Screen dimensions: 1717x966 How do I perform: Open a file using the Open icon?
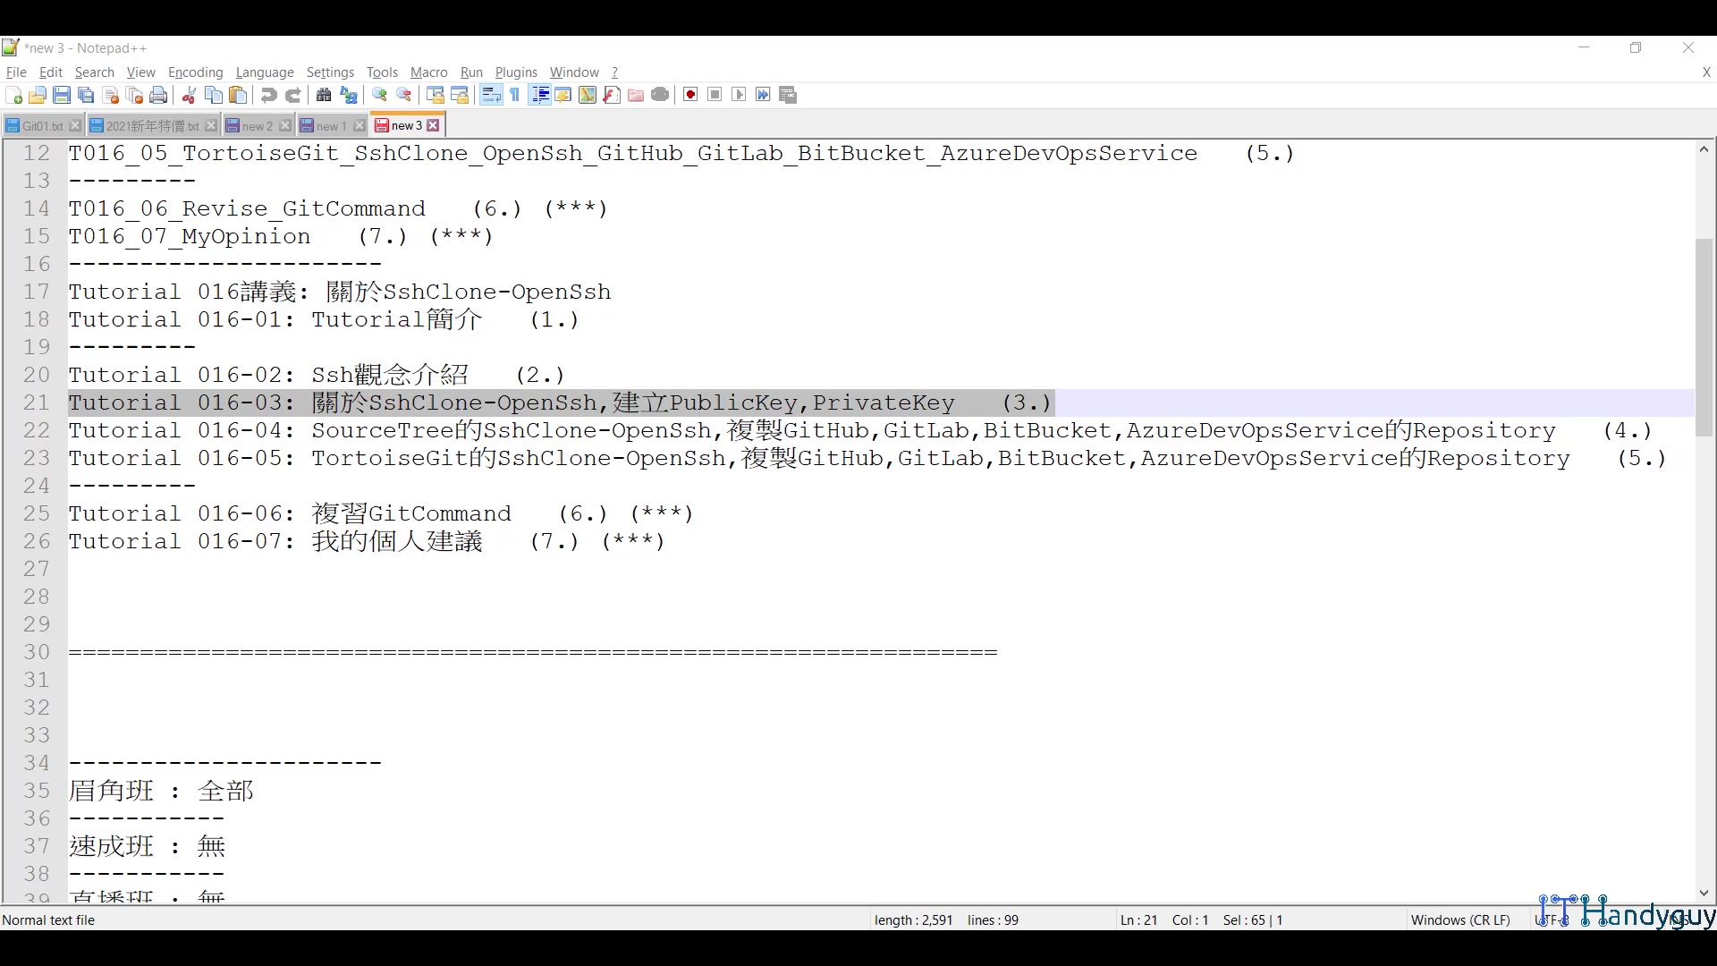tap(38, 95)
